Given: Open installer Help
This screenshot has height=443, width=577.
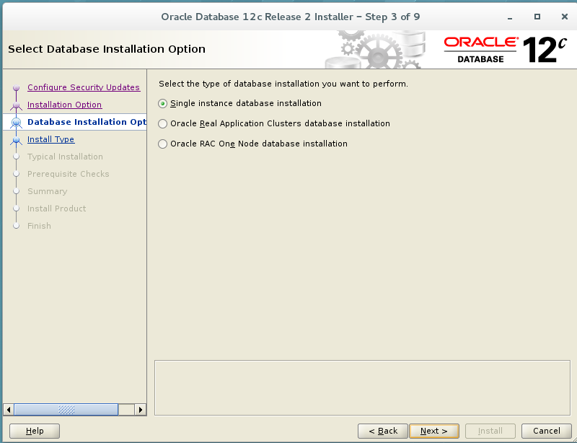Looking at the screenshot, I should (35, 431).
